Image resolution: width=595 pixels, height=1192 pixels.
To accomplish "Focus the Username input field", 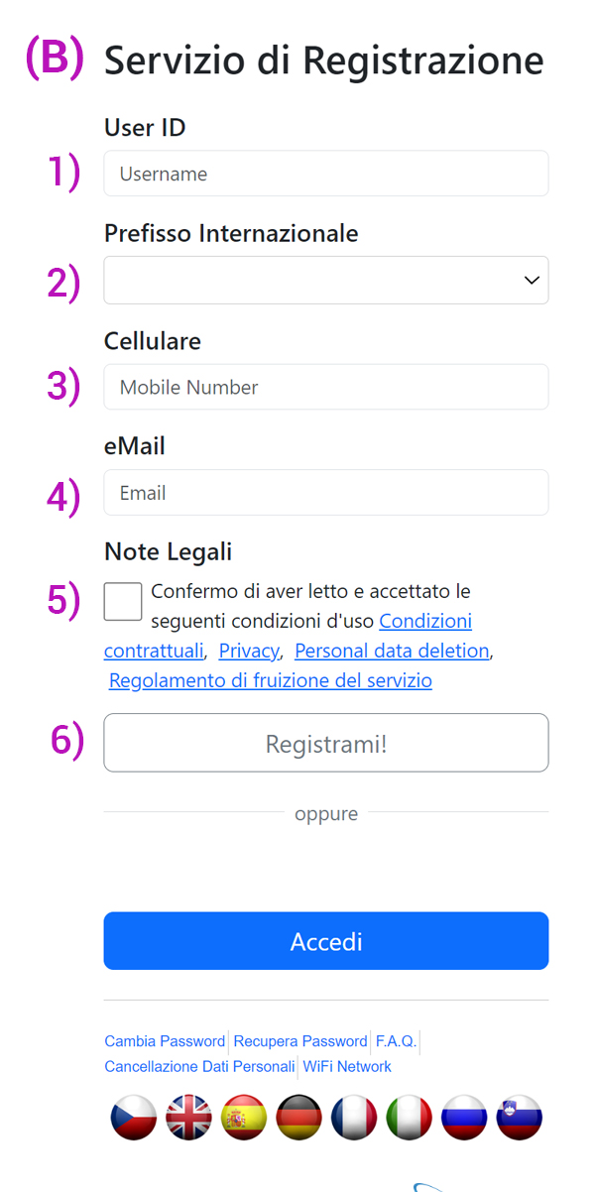I will point(326,174).
